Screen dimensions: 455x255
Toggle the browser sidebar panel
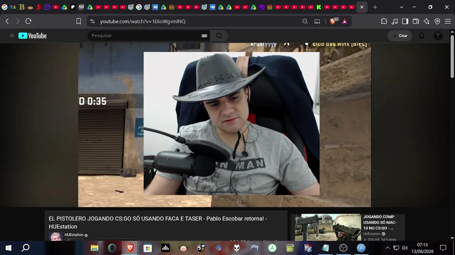(x=405, y=21)
